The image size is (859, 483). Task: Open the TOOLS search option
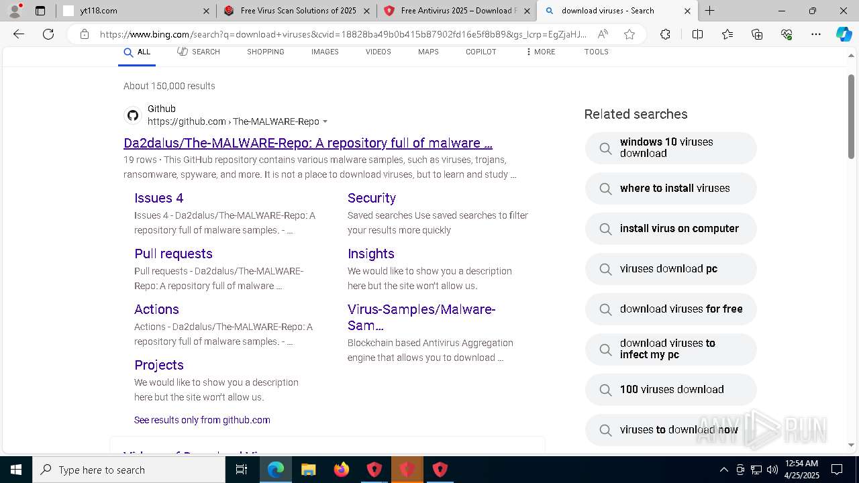(x=597, y=52)
